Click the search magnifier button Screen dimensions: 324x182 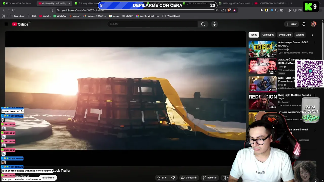[x=203, y=24]
